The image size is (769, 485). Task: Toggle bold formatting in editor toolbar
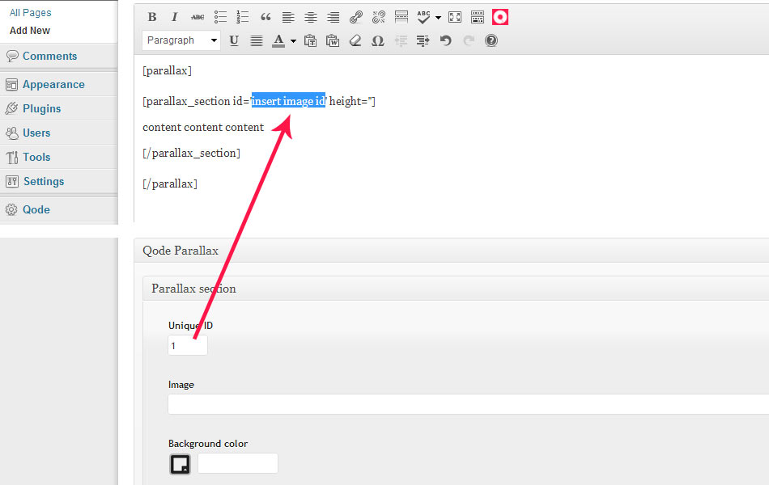tap(152, 17)
